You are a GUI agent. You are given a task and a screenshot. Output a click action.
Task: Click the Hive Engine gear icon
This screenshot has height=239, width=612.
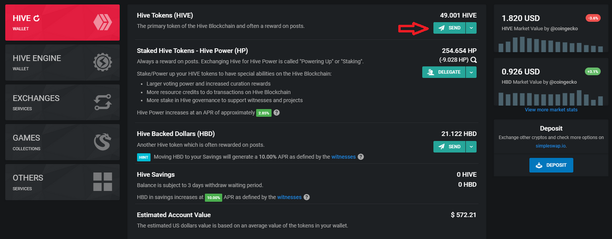pos(102,62)
